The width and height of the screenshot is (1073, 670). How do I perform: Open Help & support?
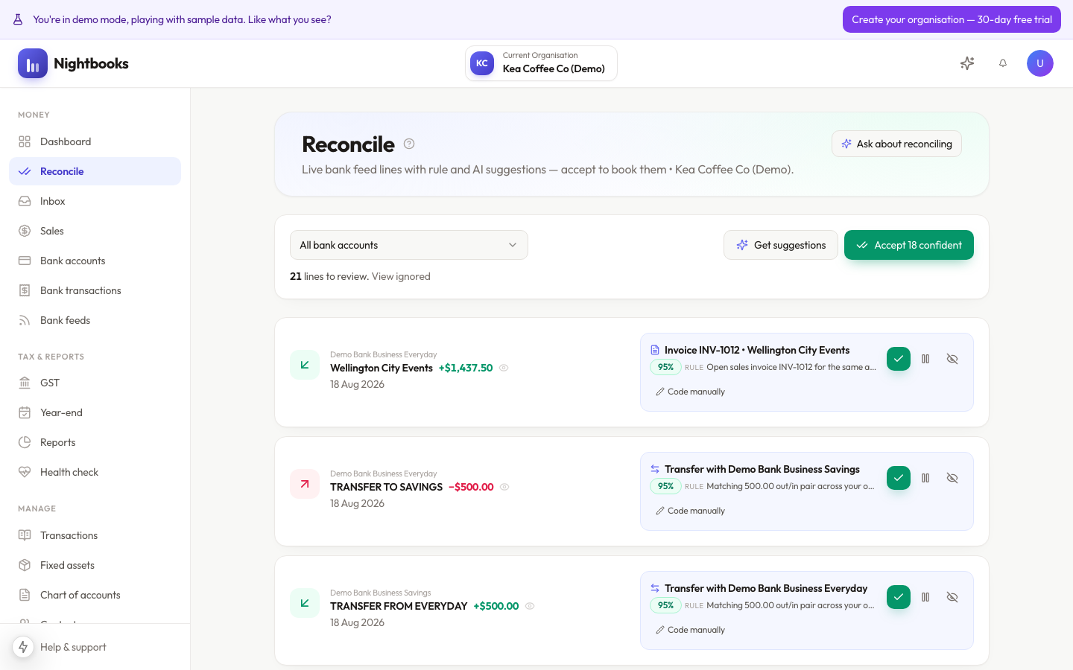(73, 647)
